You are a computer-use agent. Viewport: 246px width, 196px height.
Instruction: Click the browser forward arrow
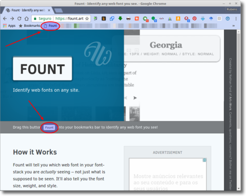tap(12, 19)
